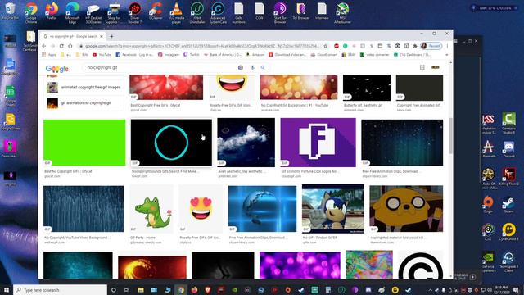
Task: Click the page vertical scrollbar thumb
Action: (451, 135)
